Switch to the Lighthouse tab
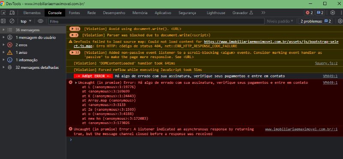 (x=216, y=13)
